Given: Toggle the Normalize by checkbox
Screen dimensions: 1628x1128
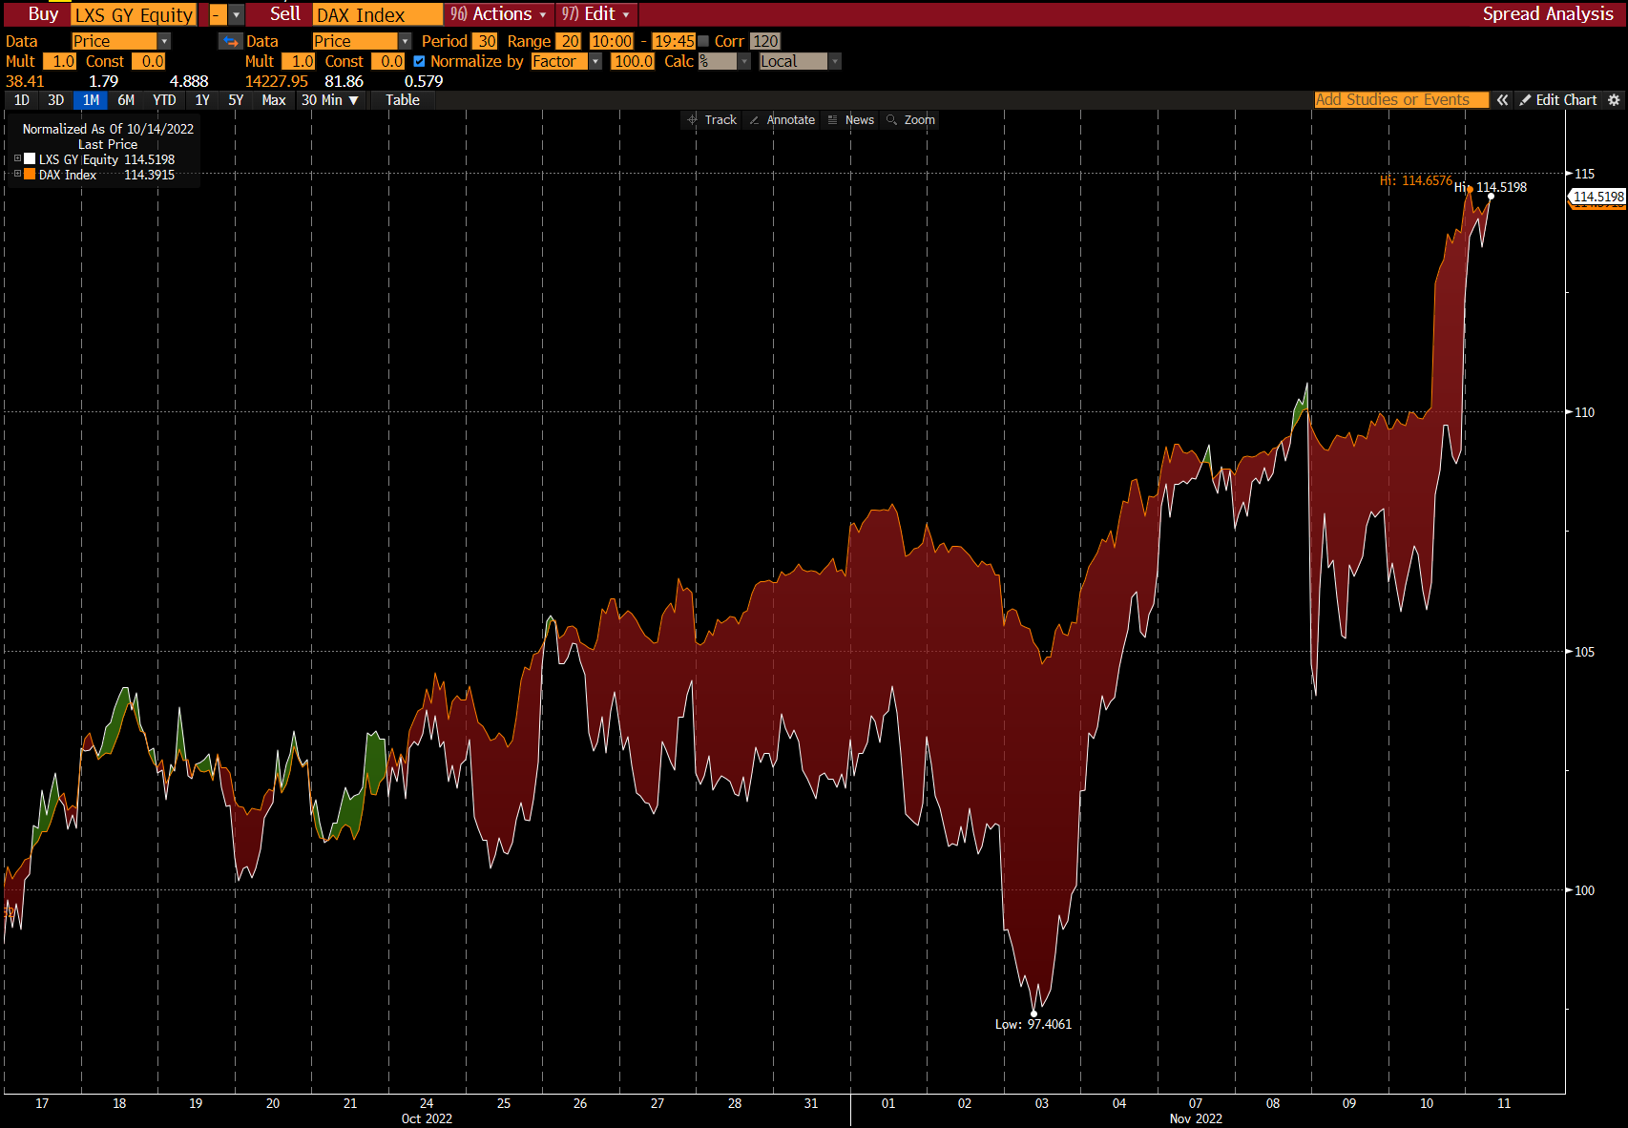Looking at the screenshot, I should (x=419, y=61).
